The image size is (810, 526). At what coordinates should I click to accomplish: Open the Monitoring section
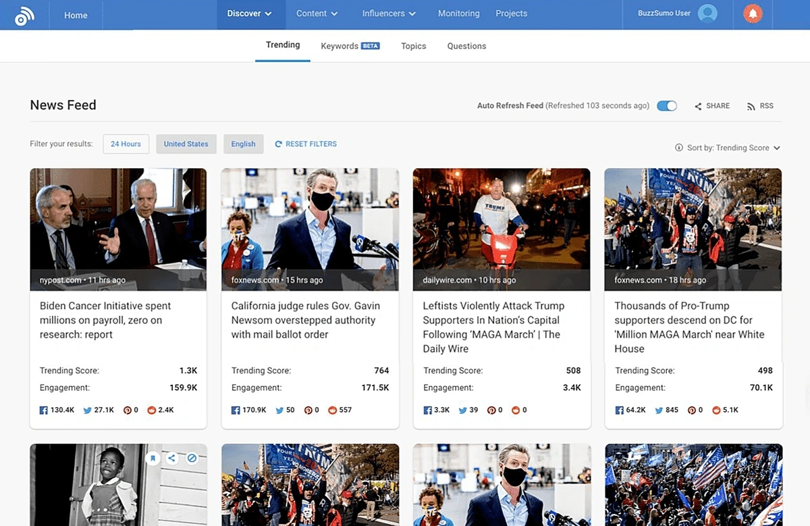pyautogui.click(x=459, y=14)
